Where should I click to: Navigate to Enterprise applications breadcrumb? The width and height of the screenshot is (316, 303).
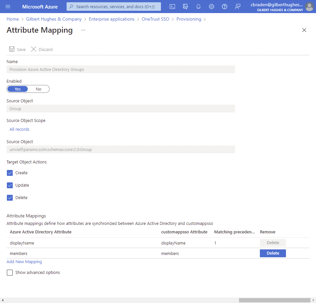coord(112,19)
